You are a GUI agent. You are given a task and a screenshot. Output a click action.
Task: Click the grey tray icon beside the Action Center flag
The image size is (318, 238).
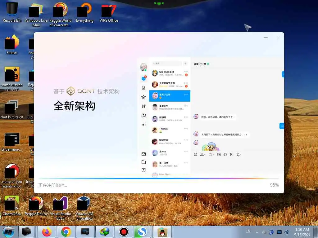264,232
